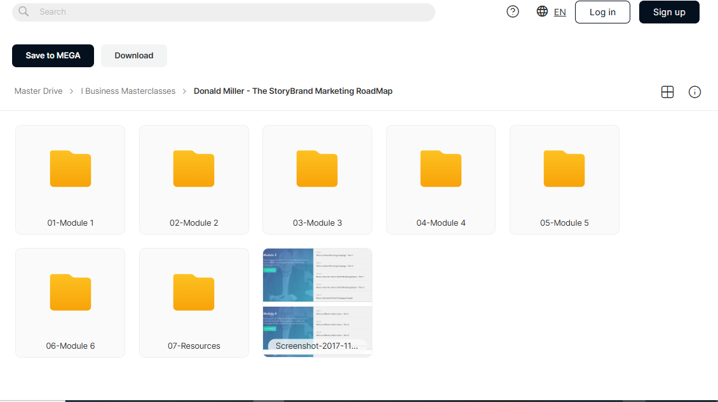This screenshot has height=402, width=718.
Task: Click the Log in button
Action: 602,12
